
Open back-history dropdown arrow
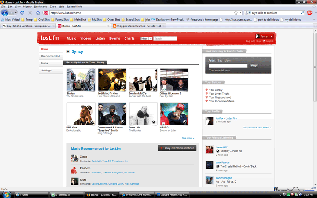[x=16, y=13]
